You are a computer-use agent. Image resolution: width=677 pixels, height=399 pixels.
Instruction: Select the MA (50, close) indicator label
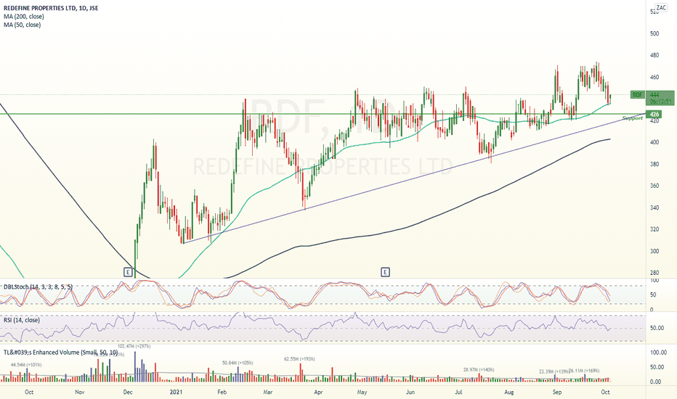pyautogui.click(x=22, y=25)
